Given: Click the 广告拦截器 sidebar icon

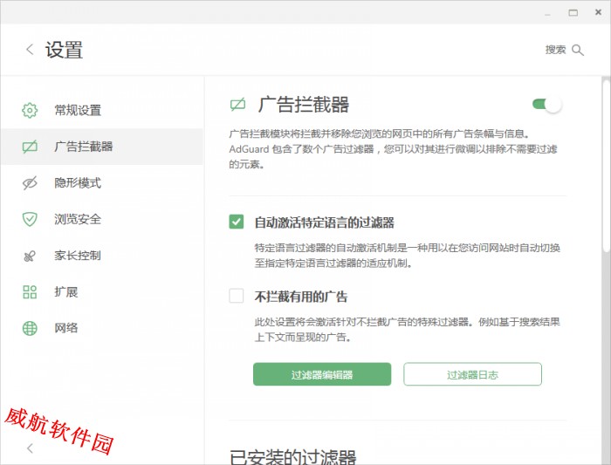Looking at the screenshot, I should [x=30, y=147].
